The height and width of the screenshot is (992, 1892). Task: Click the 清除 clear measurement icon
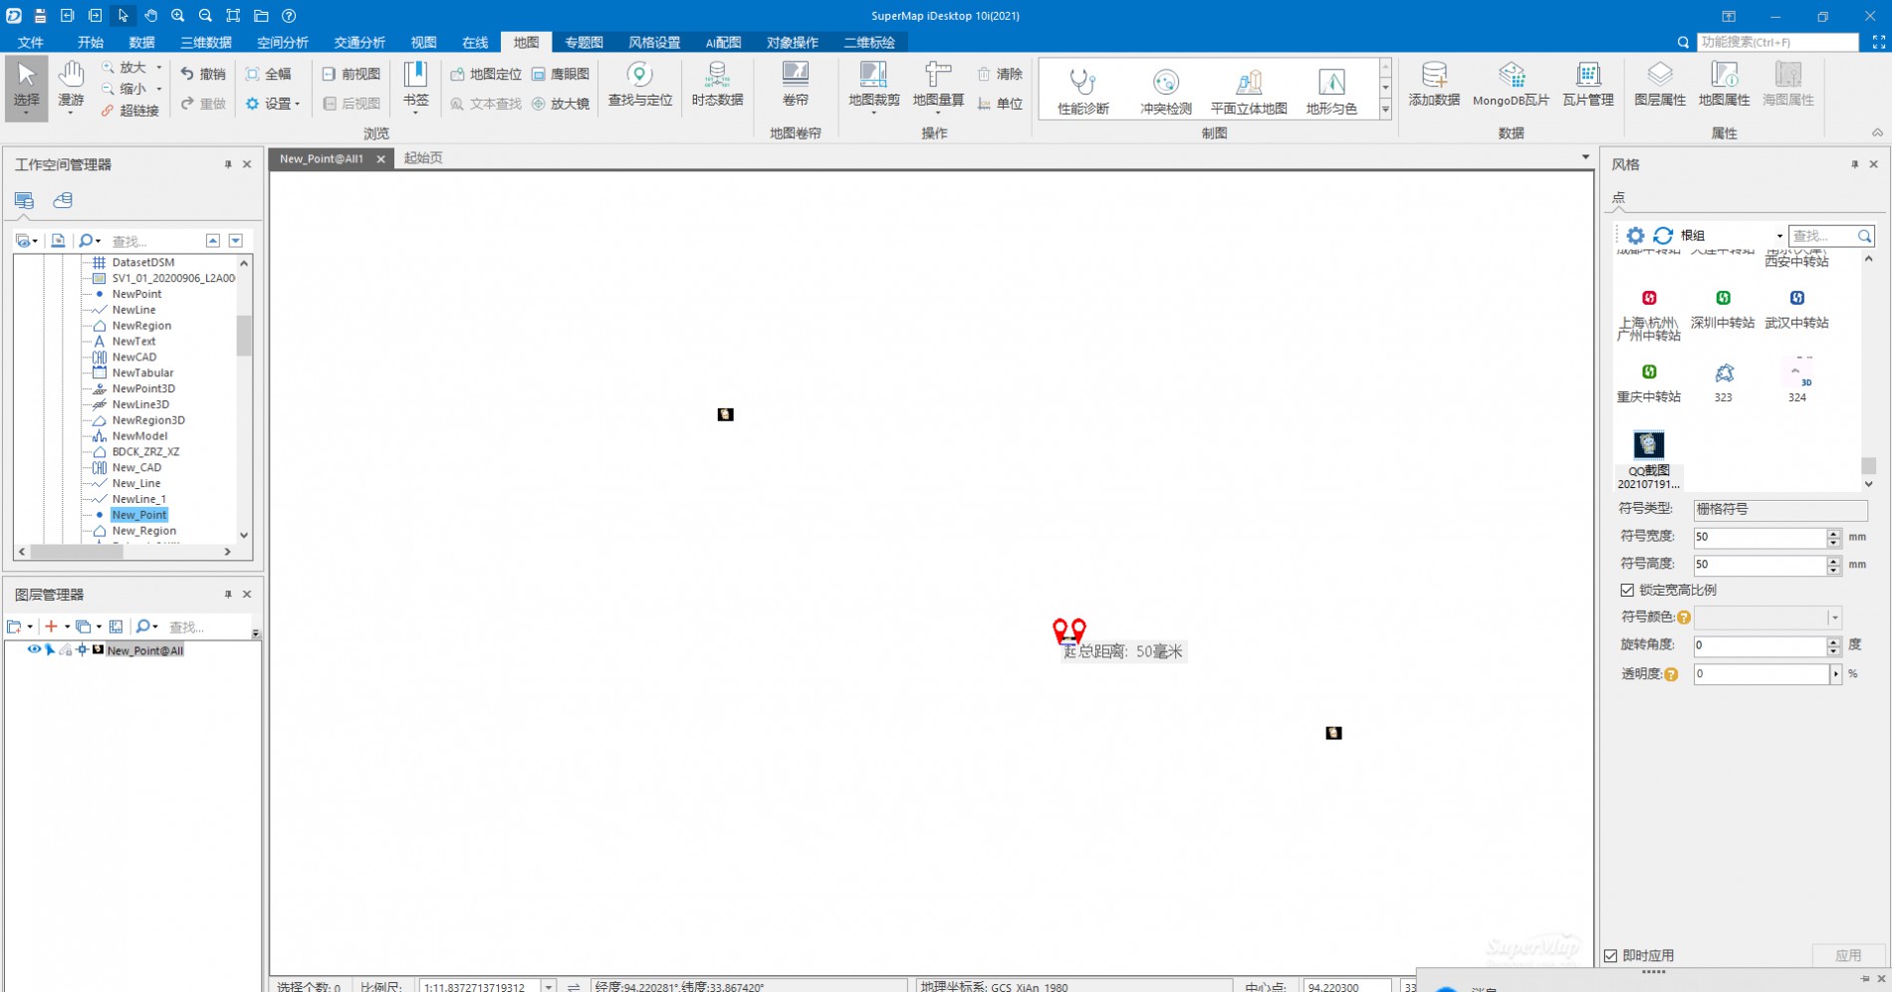pos(984,74)
